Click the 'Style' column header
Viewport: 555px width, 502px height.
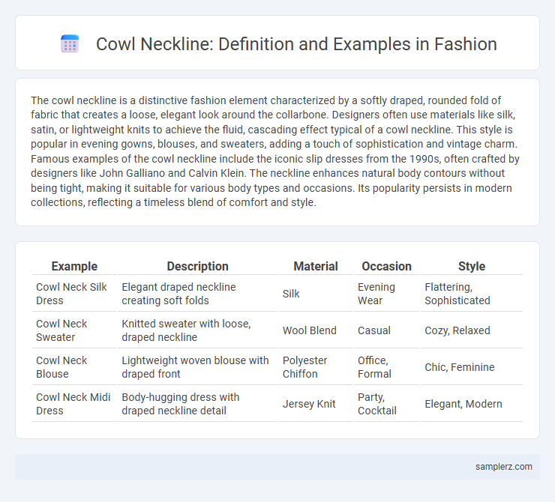coord(472,266)
